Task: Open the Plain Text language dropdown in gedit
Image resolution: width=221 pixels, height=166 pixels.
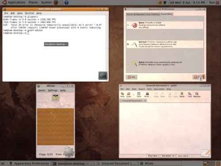Action: pos(153,156)
